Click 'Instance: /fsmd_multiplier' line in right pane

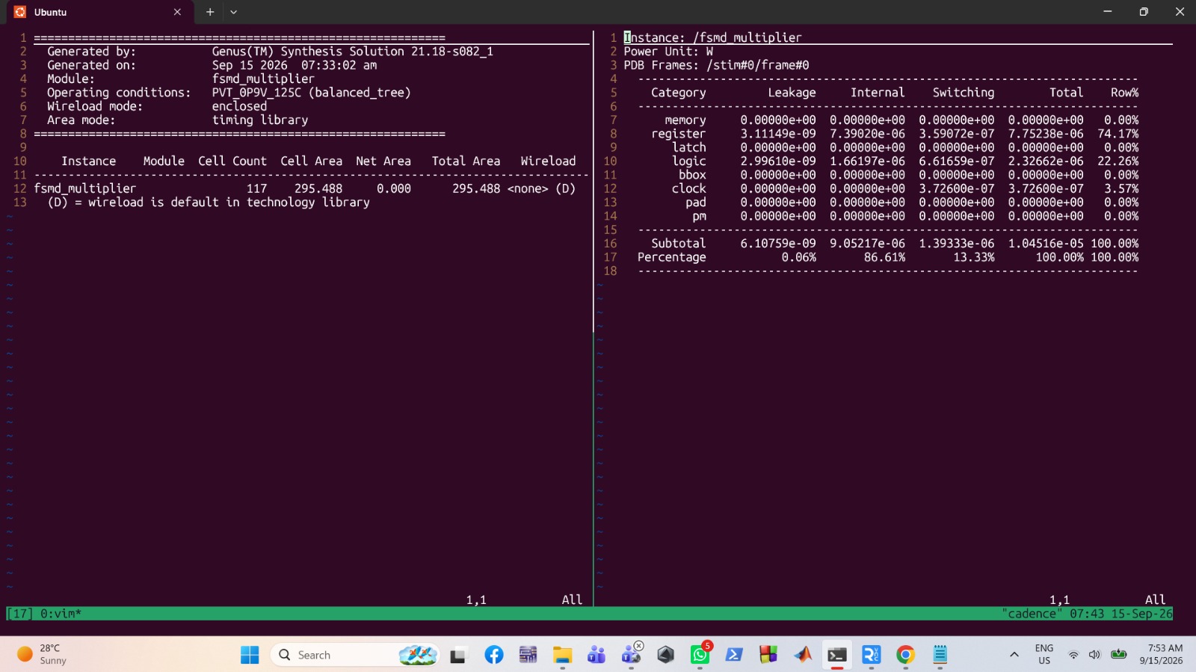(713, 37)
